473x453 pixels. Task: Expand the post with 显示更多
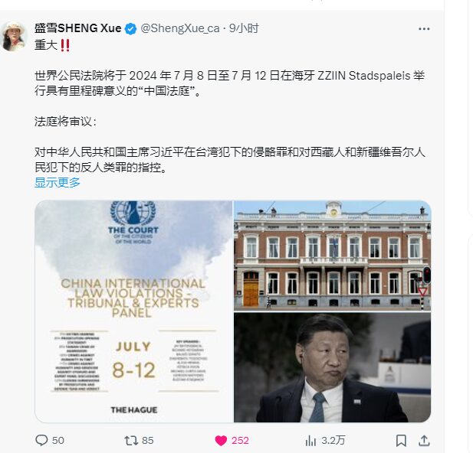click(57, 183)
